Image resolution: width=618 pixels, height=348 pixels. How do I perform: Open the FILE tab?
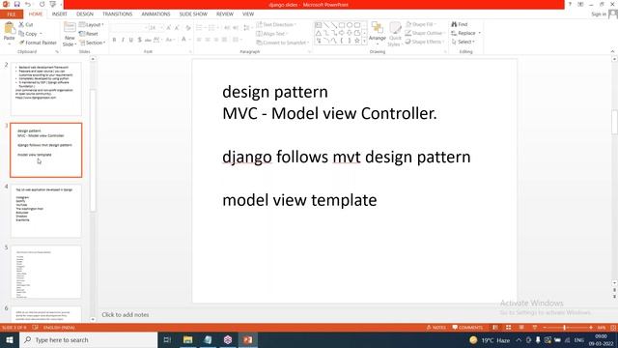click(12, 14)
